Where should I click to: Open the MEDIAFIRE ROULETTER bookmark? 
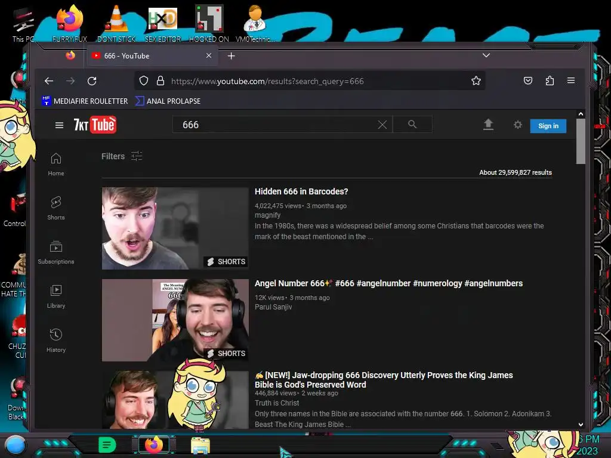coord(85,101)
